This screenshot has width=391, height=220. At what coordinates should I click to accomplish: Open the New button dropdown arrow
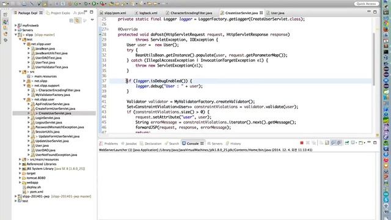[x=8, y=4]
